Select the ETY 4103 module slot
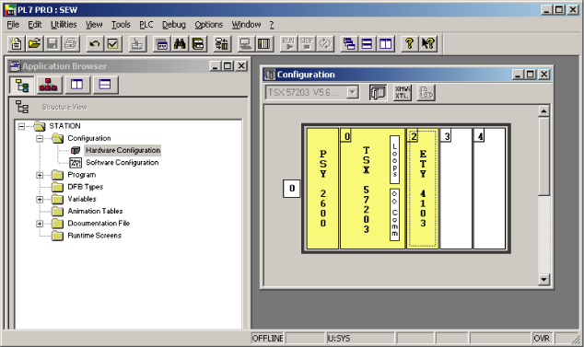This screenshot has width=584, height=347. tap(423, 189)
